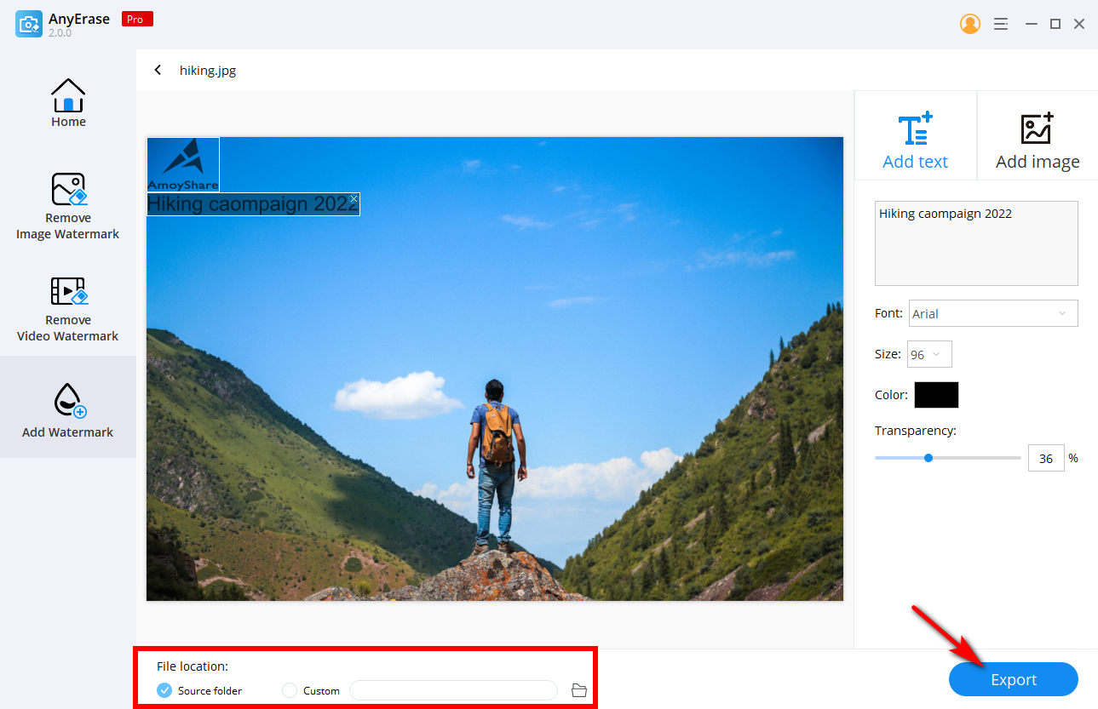Go to Home in the sidebar
1098x709 pixels.
[x=68, y=103]
